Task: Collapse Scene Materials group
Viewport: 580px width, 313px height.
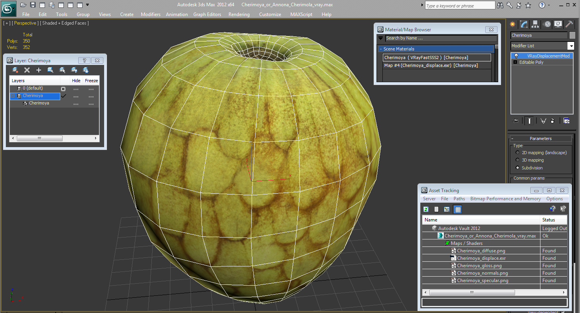Action: point(380,49)
